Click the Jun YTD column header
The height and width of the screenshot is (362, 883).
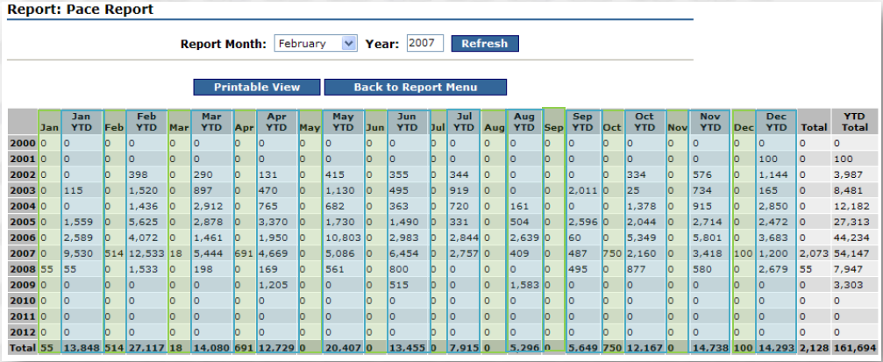coord(408,122)
